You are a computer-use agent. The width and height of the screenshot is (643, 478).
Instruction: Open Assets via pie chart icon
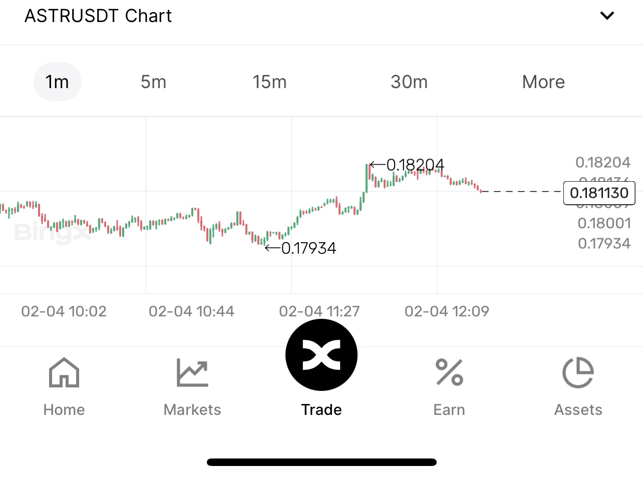(578, 373)
